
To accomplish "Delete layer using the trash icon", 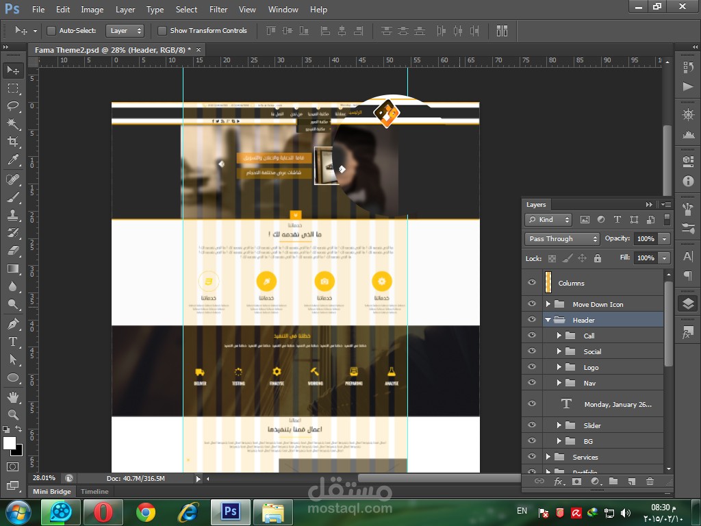I will 650,481.
